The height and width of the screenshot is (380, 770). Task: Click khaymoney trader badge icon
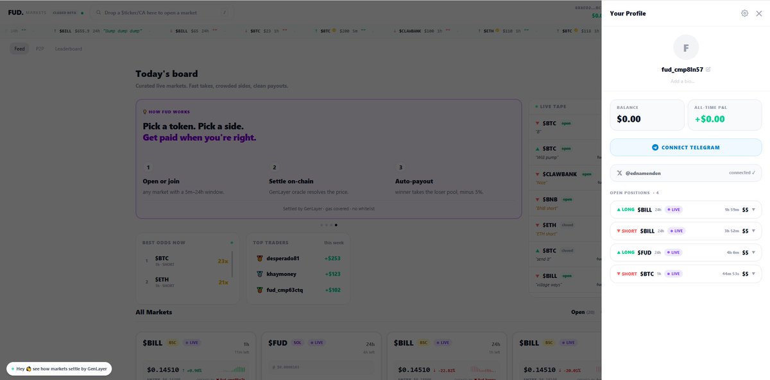pyautogui.click(x=260, y=274)
